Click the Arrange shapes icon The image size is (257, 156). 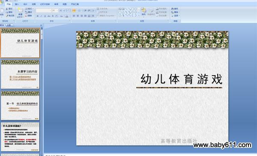click(x=143, y=10)
